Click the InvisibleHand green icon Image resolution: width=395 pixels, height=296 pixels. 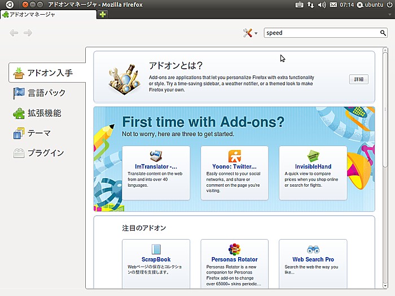[313, 156]
